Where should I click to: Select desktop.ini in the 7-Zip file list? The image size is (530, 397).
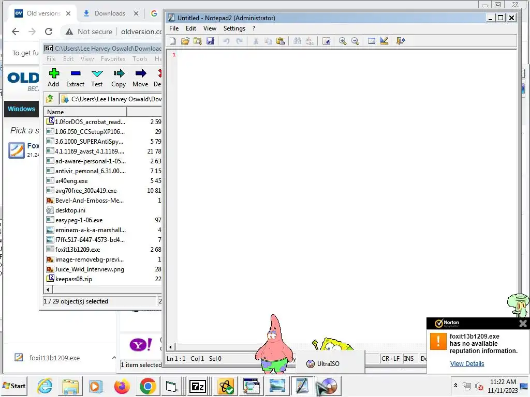coord(70,210)
